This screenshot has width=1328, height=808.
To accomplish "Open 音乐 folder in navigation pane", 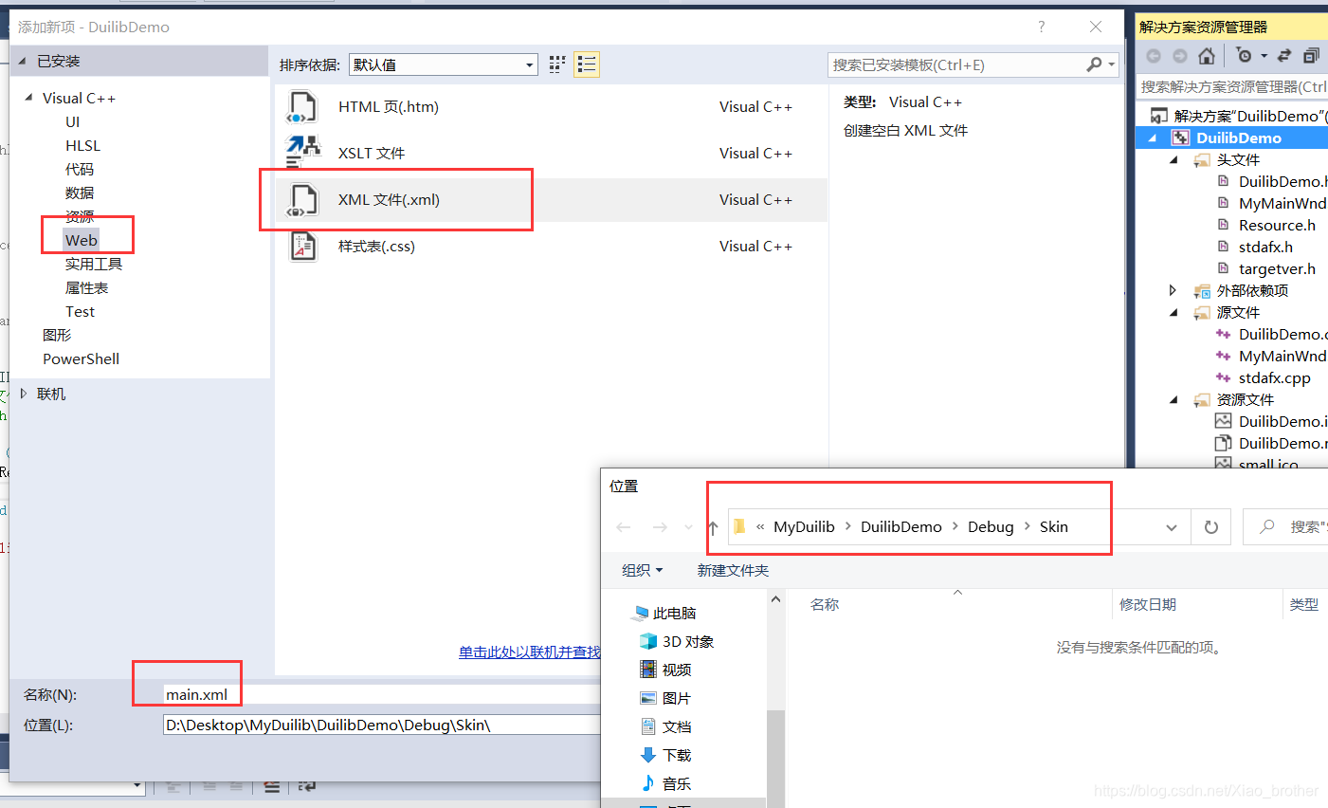I will pos(665,784).
